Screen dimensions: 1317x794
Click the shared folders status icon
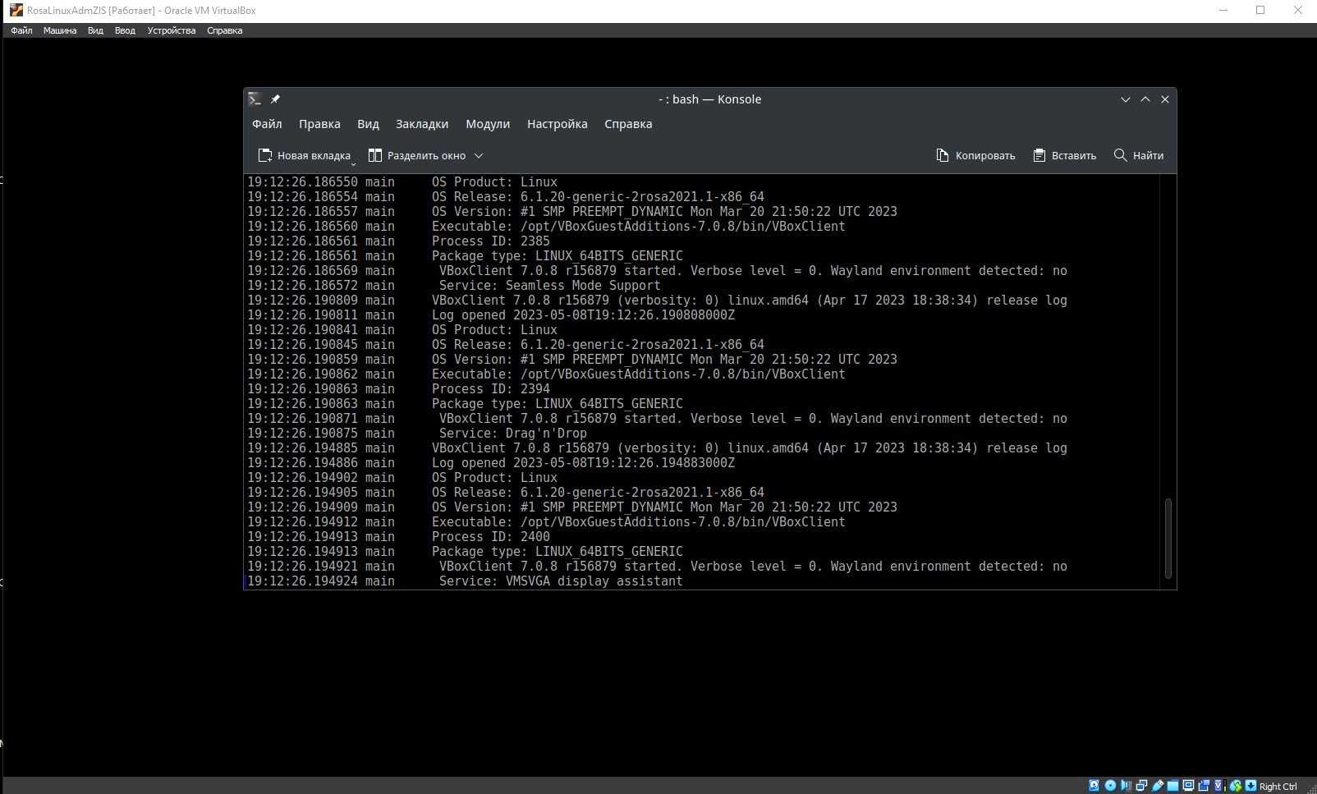pos(1172,786)
